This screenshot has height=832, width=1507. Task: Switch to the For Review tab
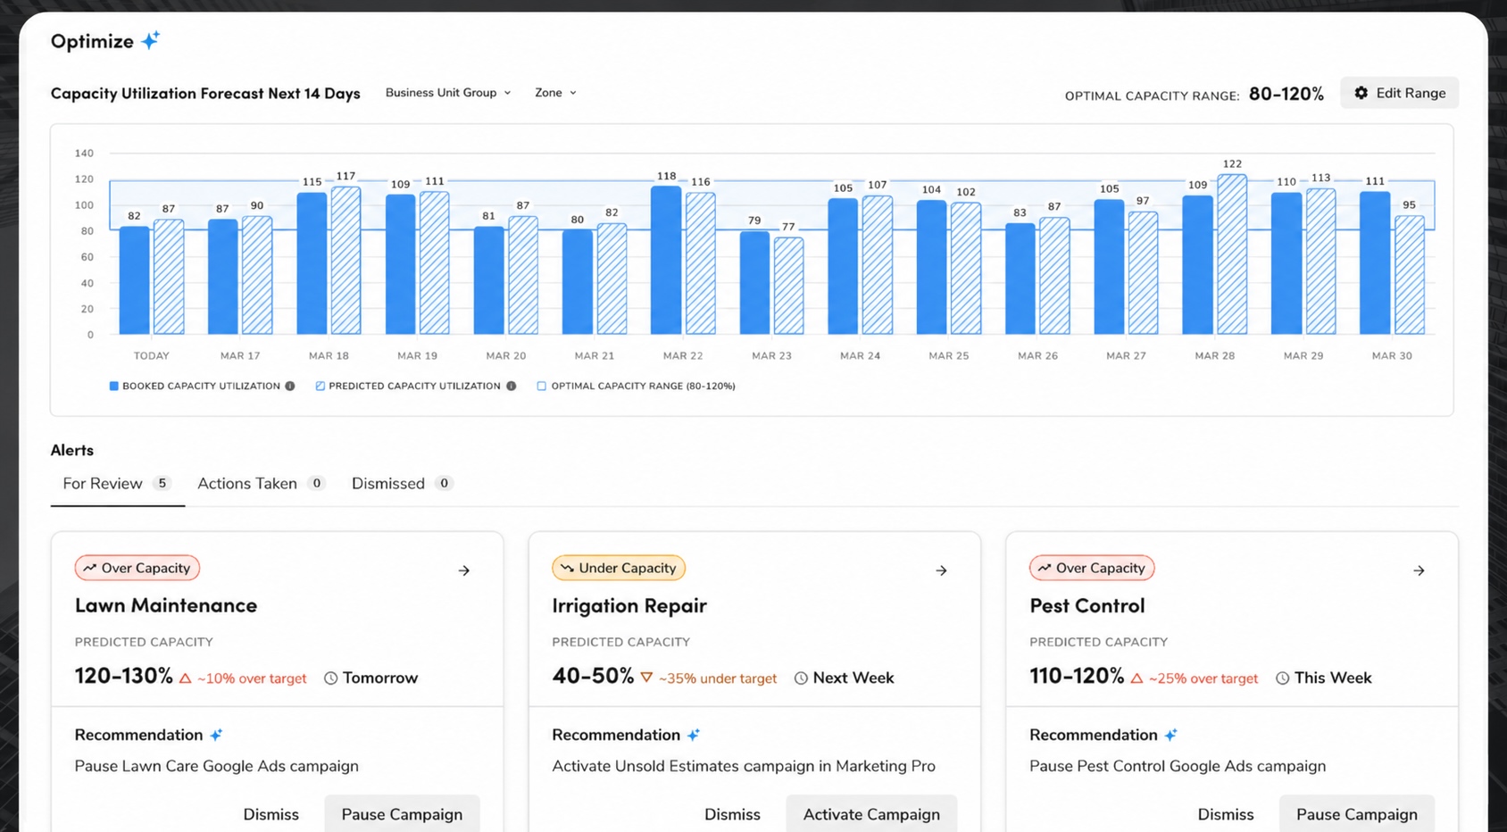(x=117, y=484)
